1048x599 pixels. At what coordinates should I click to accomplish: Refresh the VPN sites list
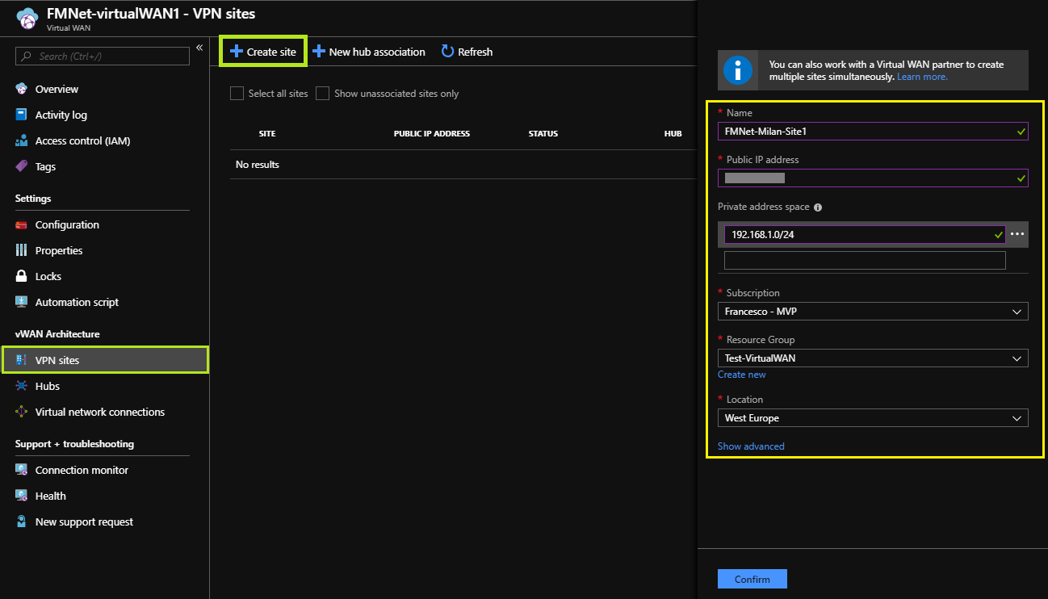pyautogui.click(x=467, y=52)
